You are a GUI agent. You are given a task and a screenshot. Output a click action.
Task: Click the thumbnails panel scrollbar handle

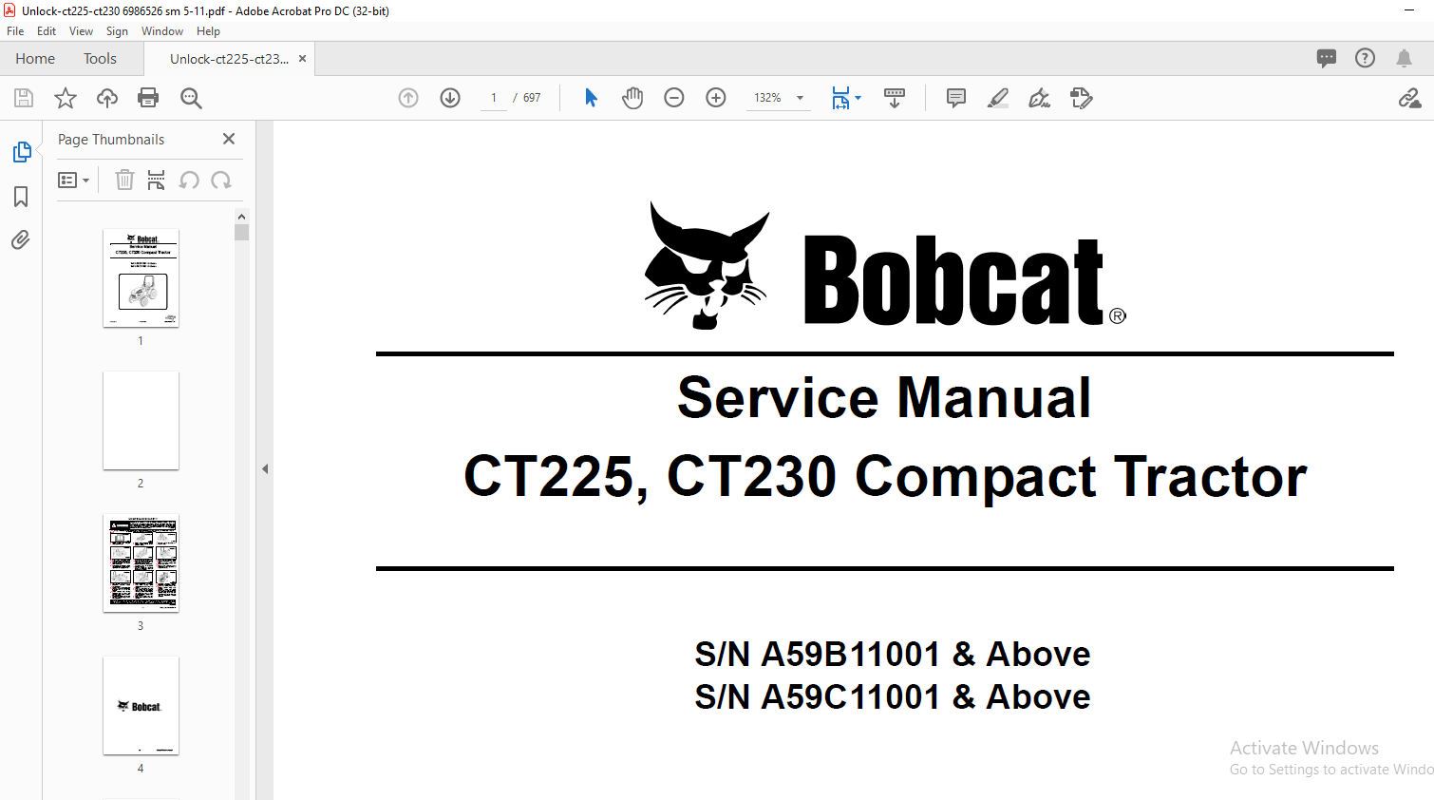pyautogui.click(x=241, y=233)
